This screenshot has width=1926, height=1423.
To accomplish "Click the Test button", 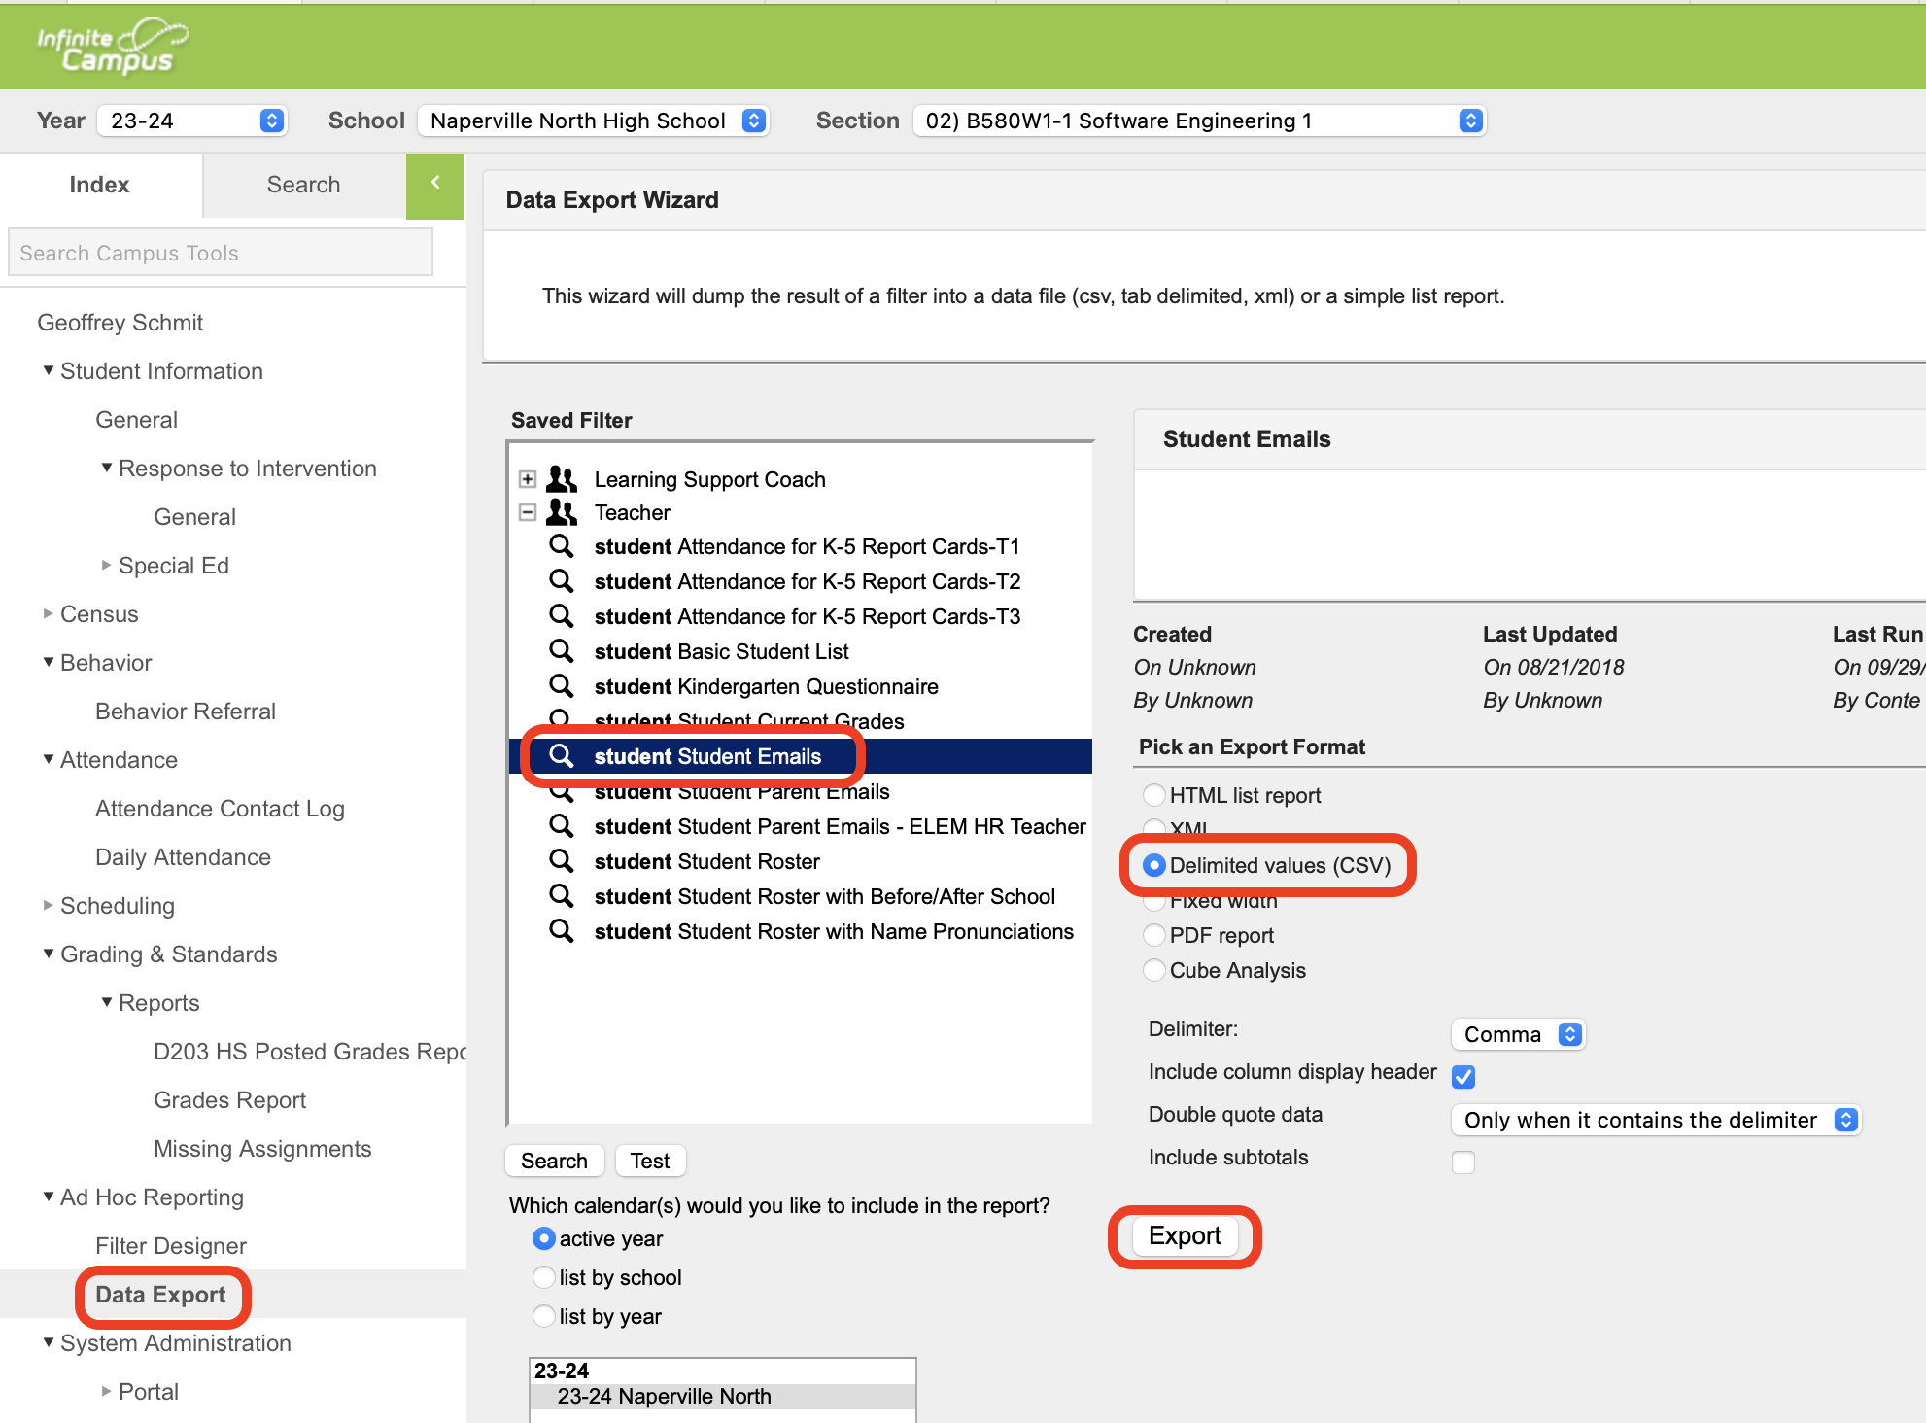I will click(649, 1161).
